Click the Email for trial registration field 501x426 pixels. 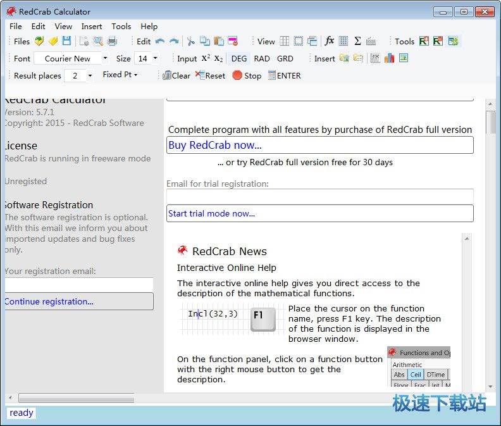pyautogui.click(x=319, y=196)
